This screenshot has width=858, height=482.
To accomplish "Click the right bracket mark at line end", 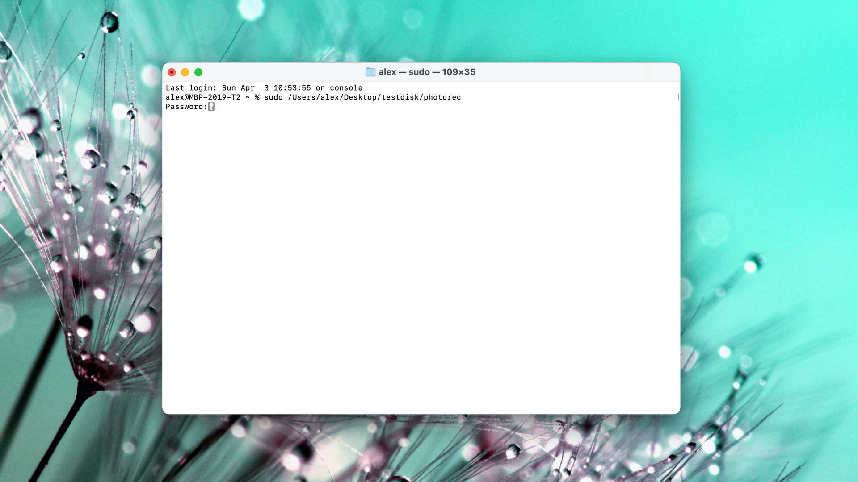I will 678,97.
